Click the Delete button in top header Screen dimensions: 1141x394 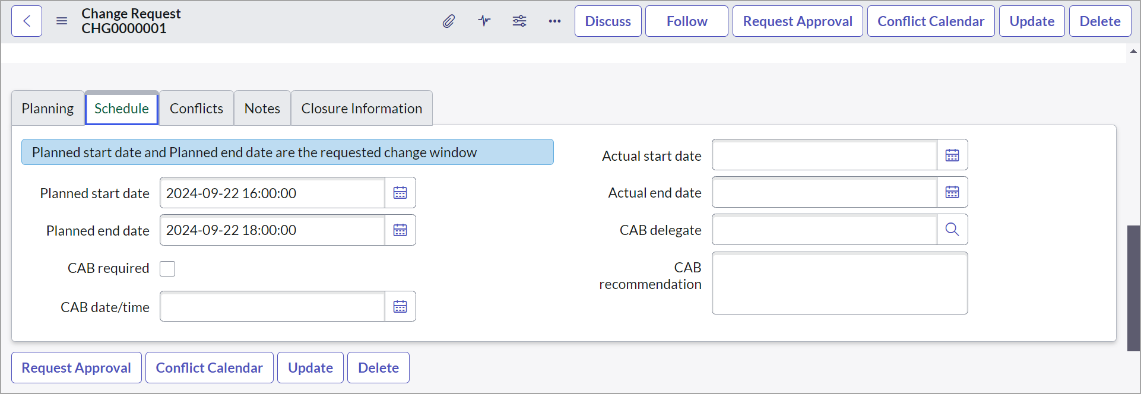(x=1100, y=21)
